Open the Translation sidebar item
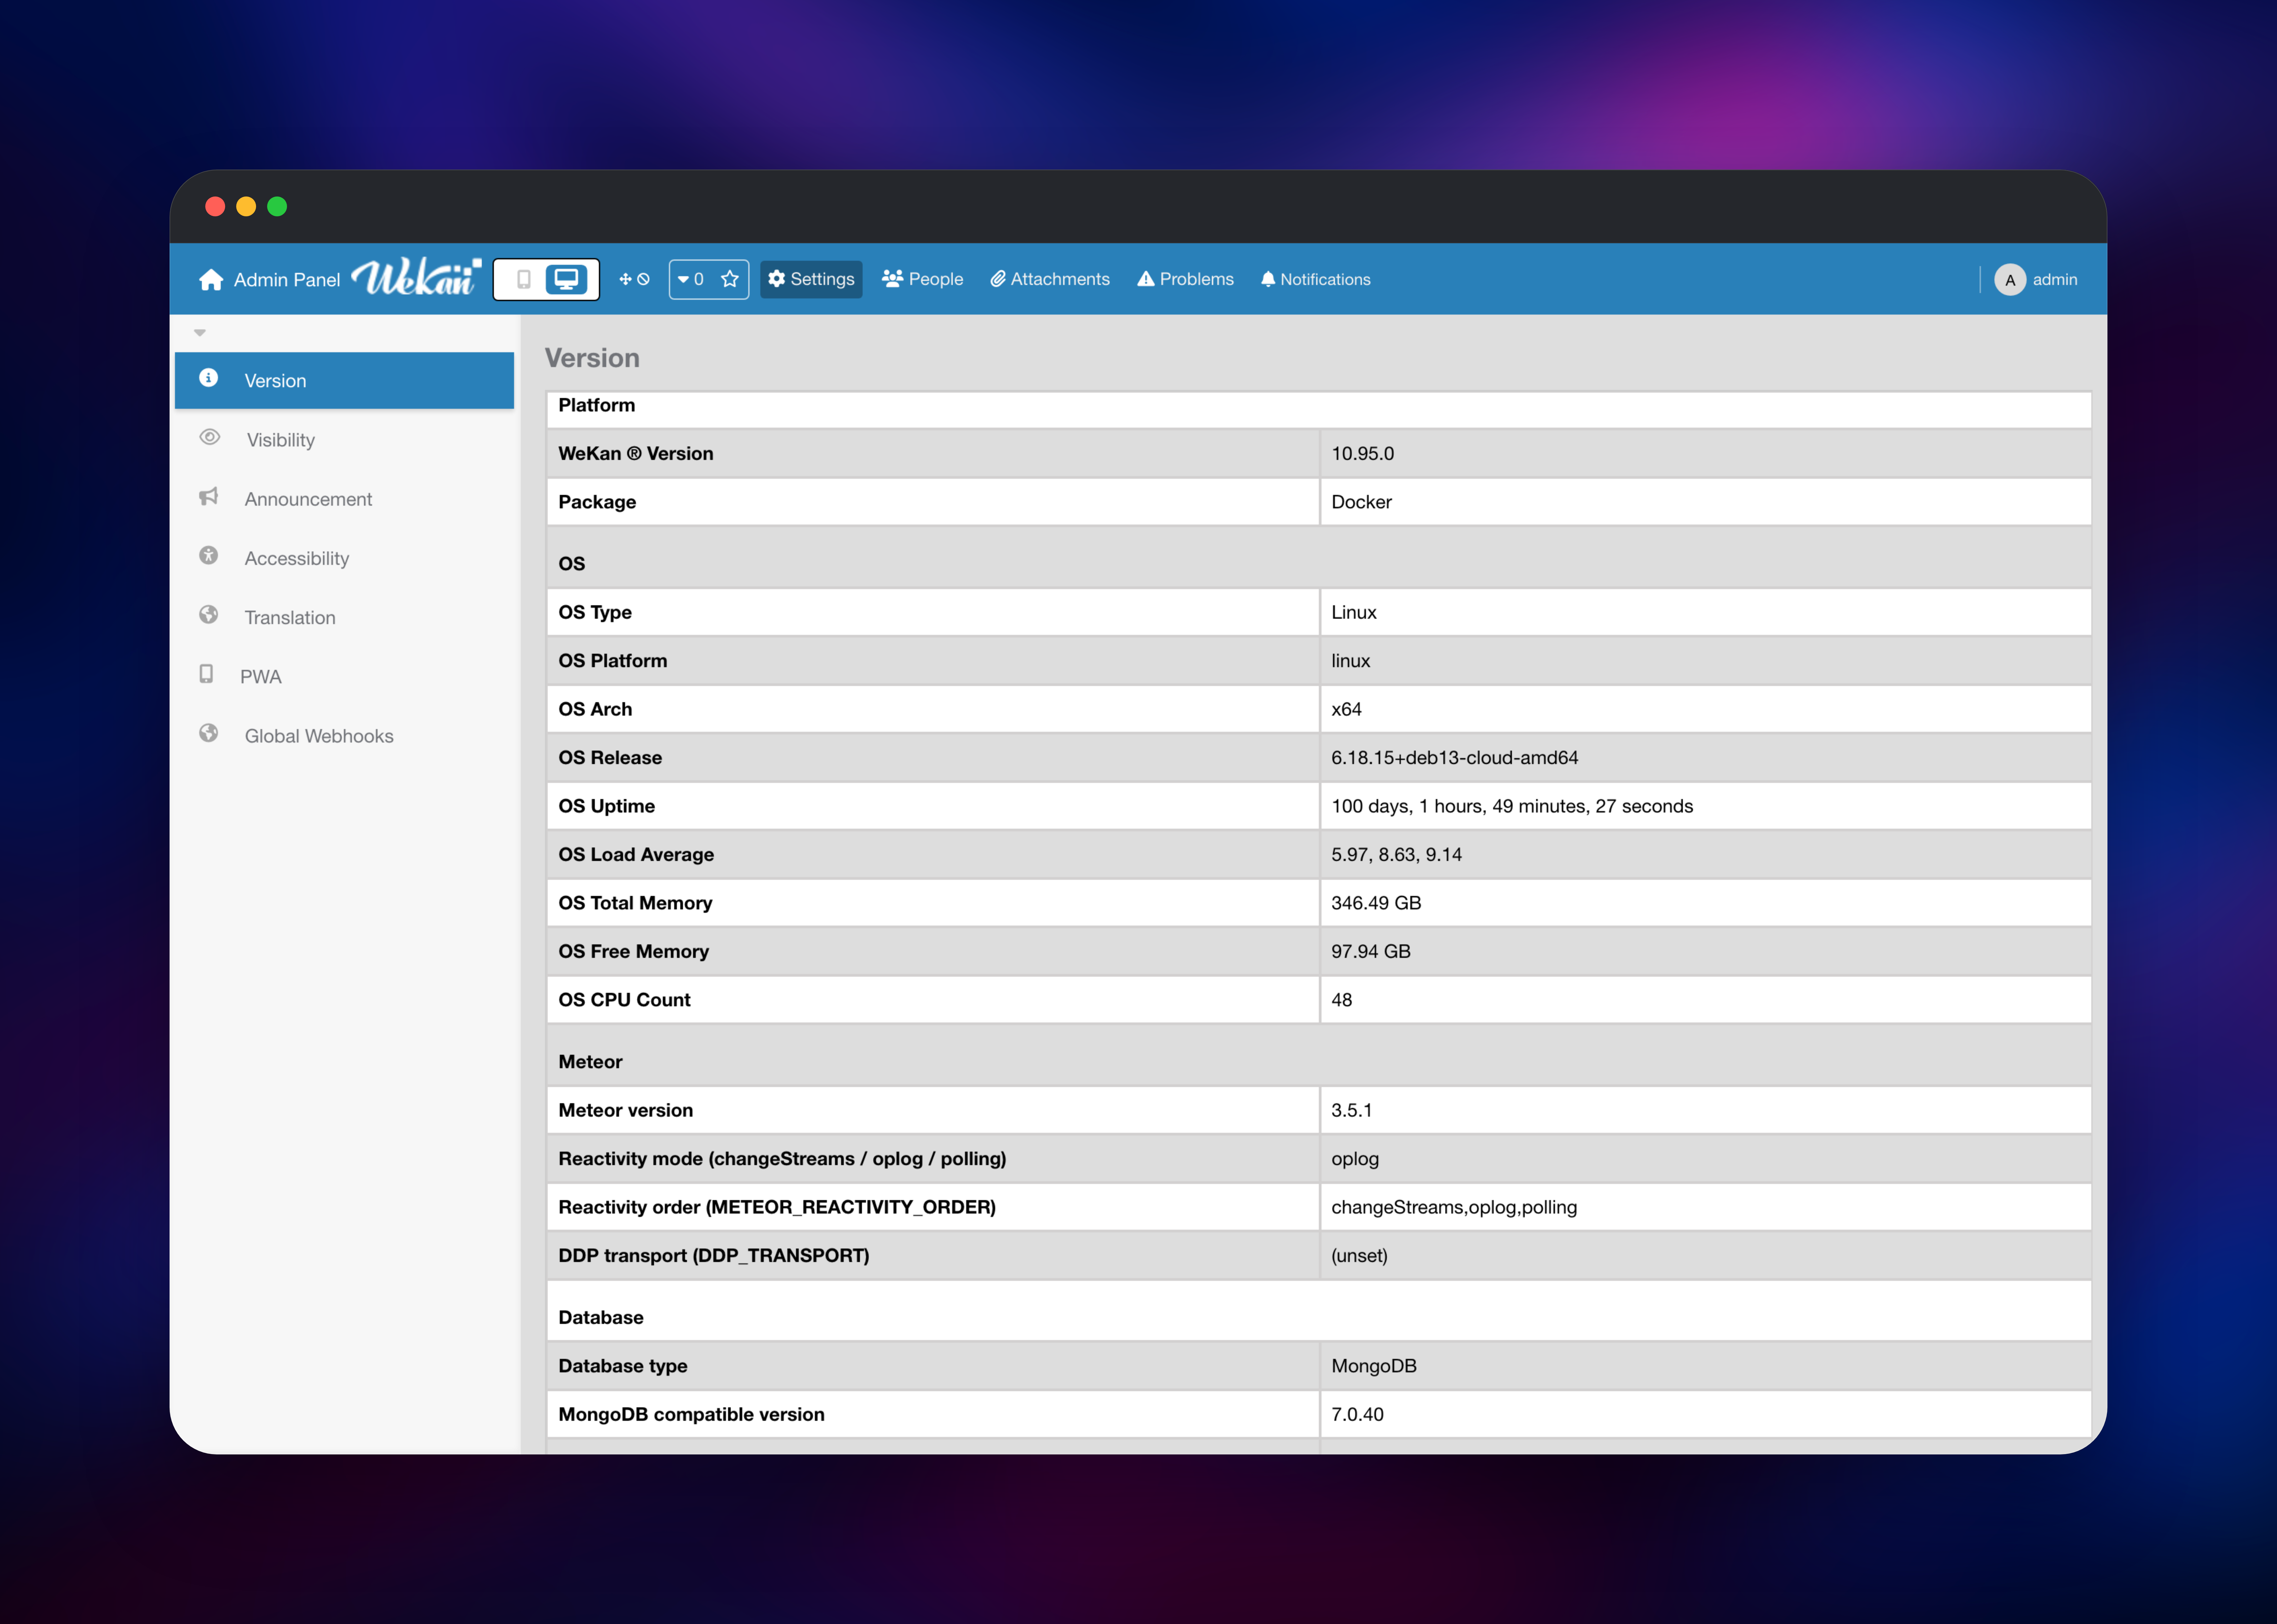Screen dimensions: 2277x1624 pos(344,617)
